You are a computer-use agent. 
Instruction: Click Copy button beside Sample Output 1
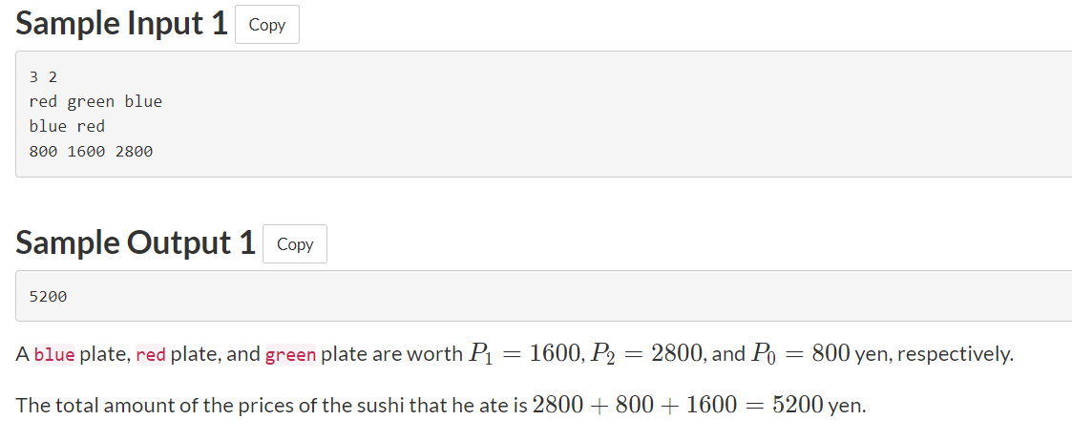coord(294,244)
